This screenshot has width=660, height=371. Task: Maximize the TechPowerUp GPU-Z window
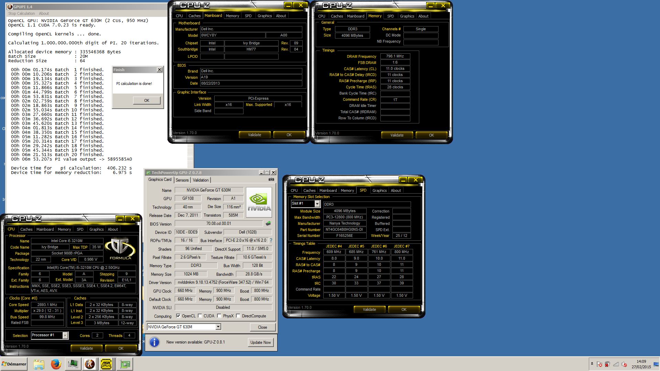[267, 173]
